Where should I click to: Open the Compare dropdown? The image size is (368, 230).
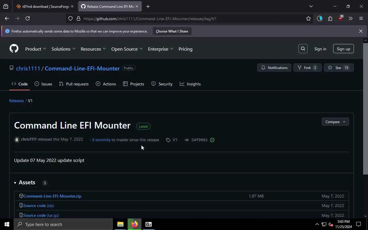335,122
